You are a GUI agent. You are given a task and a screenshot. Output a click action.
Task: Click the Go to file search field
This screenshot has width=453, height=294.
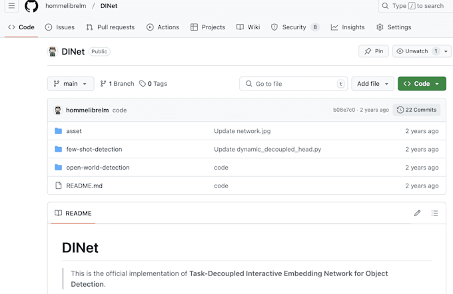tap(293, 84)
